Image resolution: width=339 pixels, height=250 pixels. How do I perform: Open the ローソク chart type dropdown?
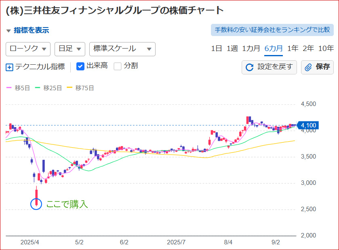(27, 49)
